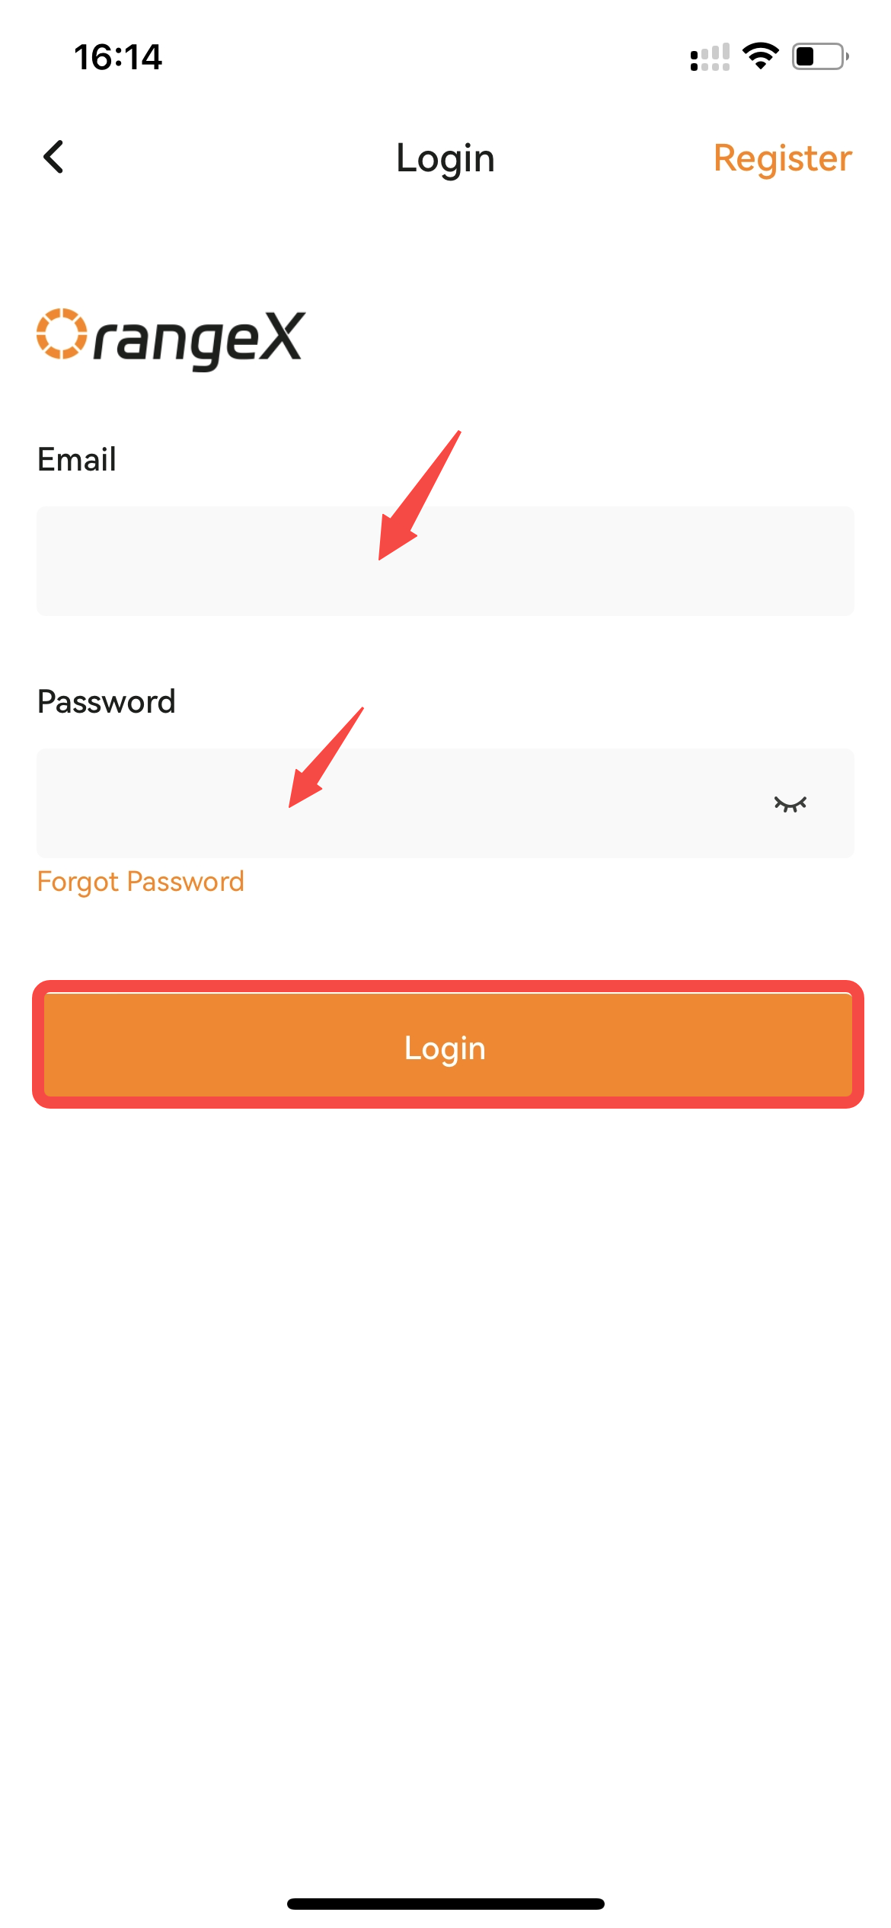The image size is (891, 1928).
Task: Go back using the left chevron arrow
Action: [x=53, y=158]
